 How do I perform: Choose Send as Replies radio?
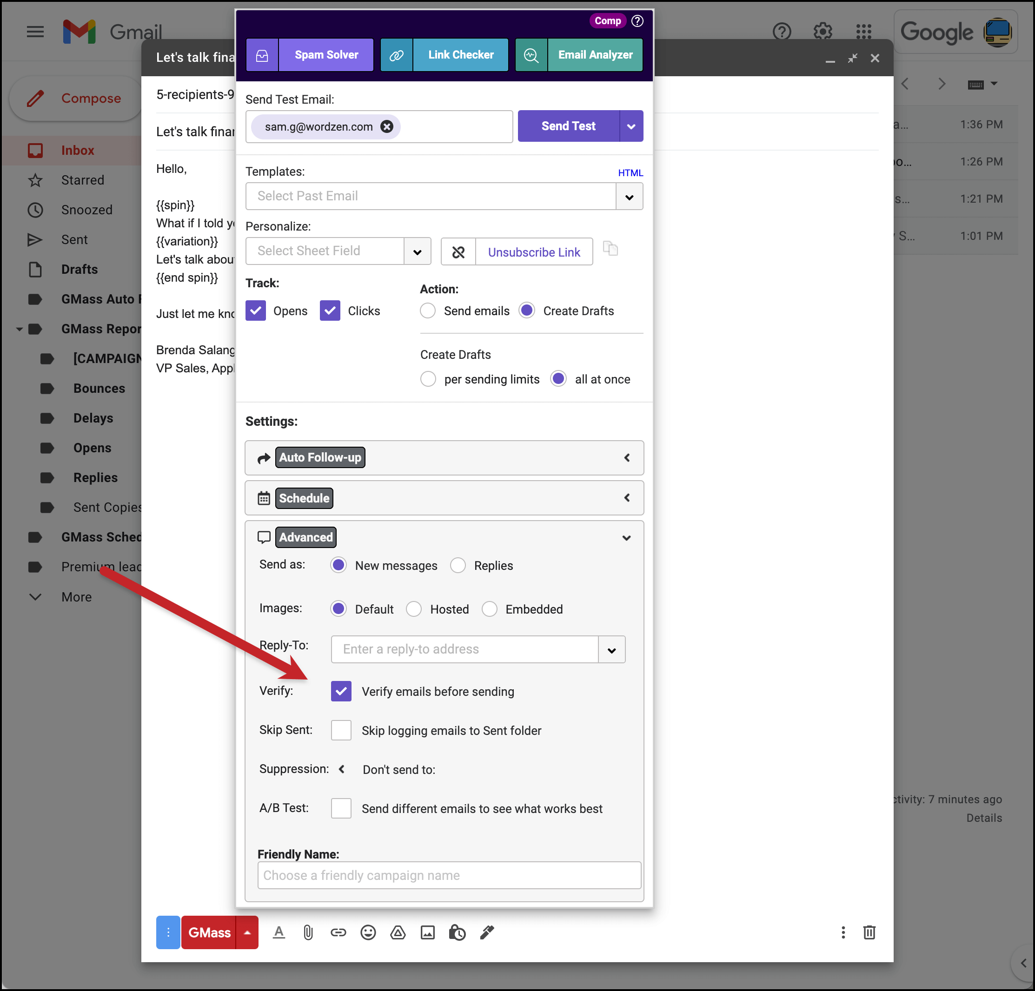(x=458, y=565)
